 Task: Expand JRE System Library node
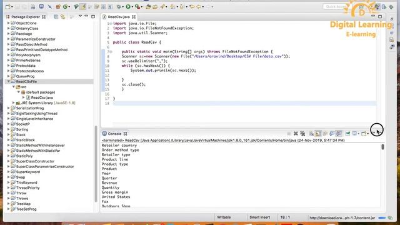click(14, 102)
